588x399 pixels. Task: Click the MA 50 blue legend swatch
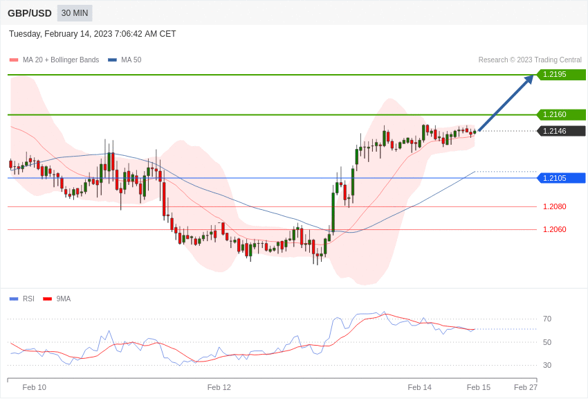pyautogui.click(x=112, y=60)
